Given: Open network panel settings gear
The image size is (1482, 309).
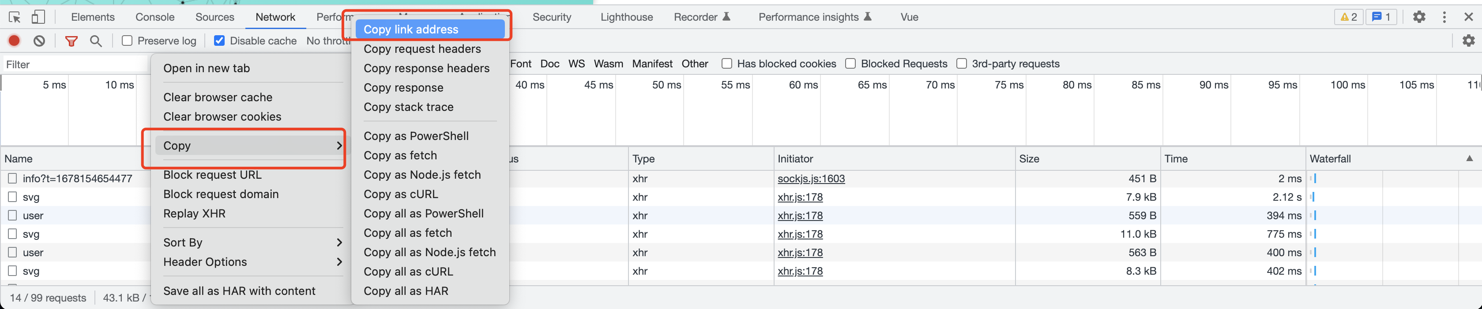Looking at the screenshot, I should coord(1468,40).
